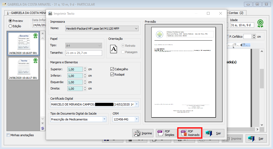Screen dimensions: 273x149
Task: Toggle the Cabeçalho checkbox
Action: click(112, 69)
